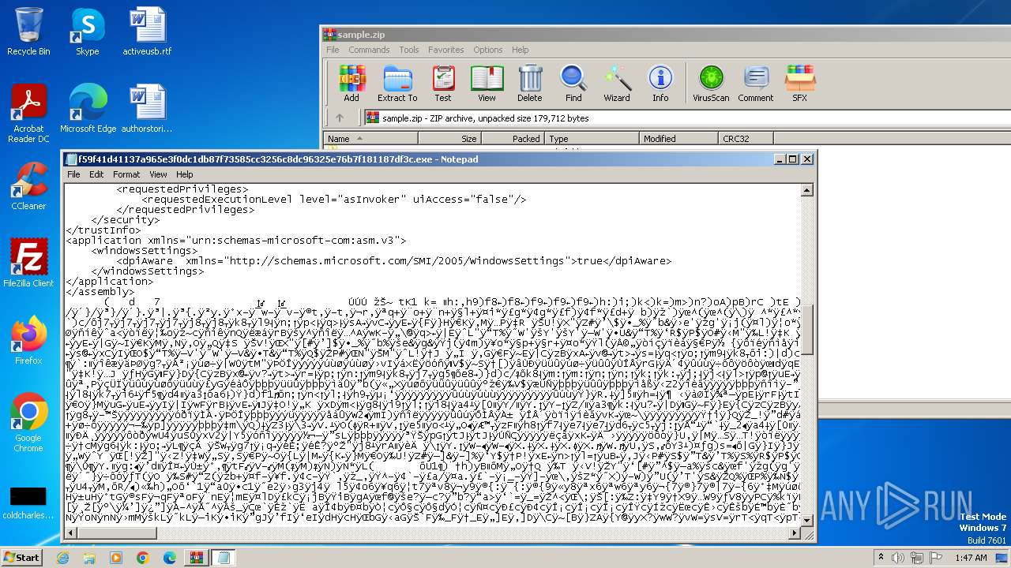
Task: Open FileZilla Client desktop shortcut
Action: 28,263
